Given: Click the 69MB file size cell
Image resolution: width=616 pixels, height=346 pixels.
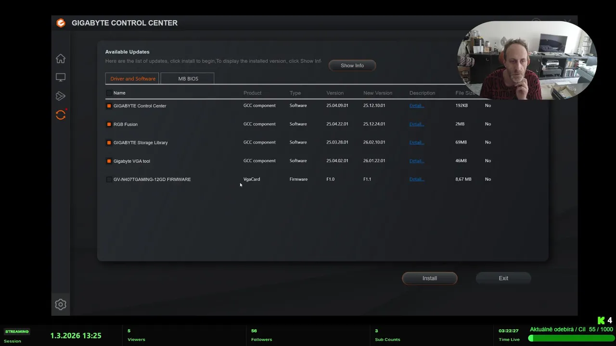Looking at the screenshot, I should (x=461, y=142).
